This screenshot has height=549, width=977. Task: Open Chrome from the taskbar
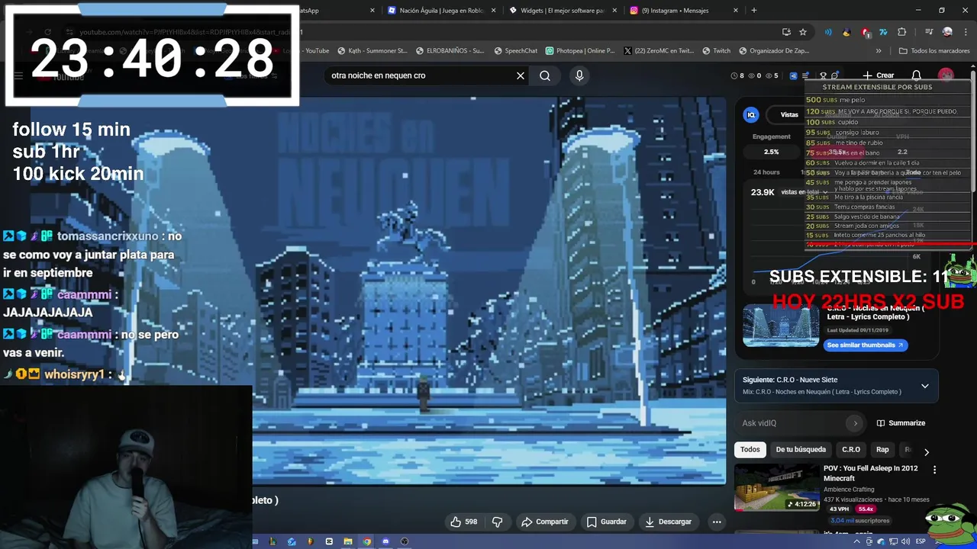(367, 541)
